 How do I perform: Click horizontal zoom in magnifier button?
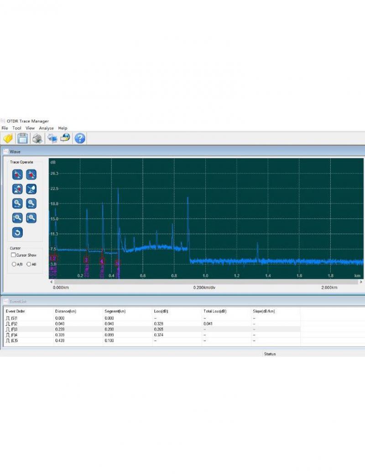31,203
